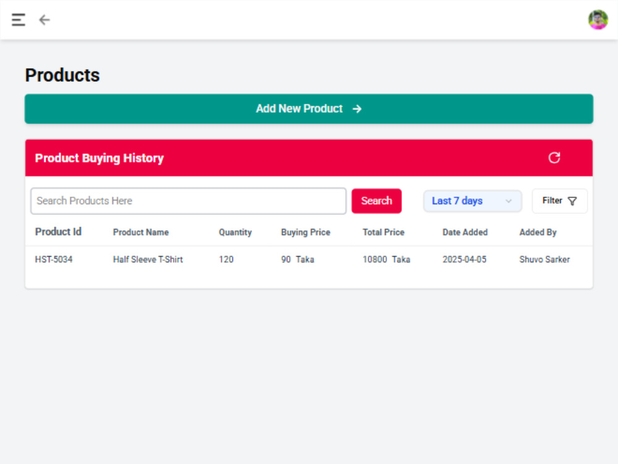Click the 90 Taka buying price
This screenshot has width=618, height=464.
coord(298,260)
